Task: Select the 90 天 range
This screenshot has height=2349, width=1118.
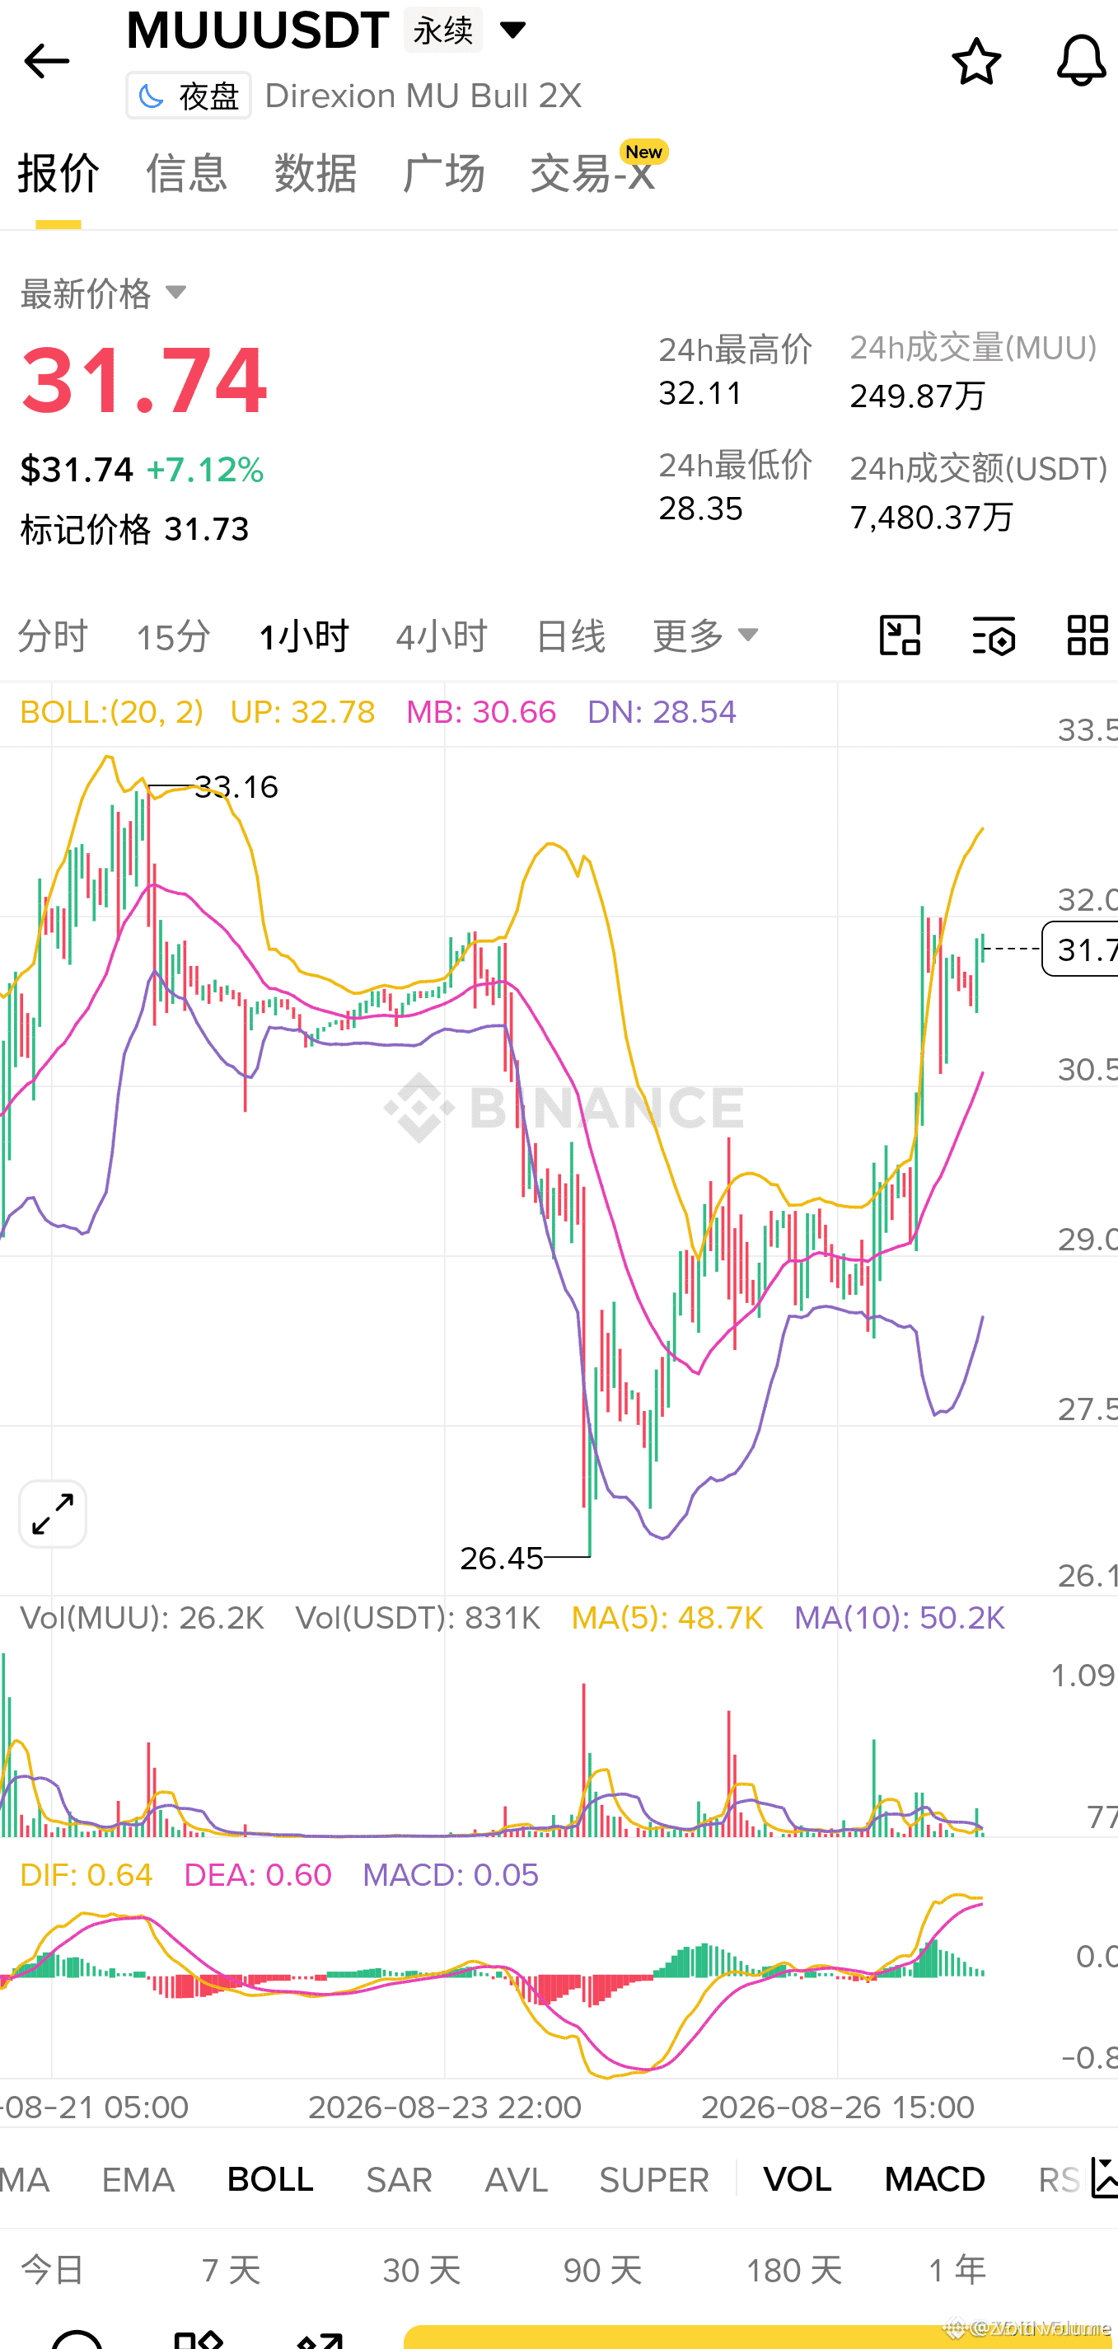Action: click(x=603, y=2270)
